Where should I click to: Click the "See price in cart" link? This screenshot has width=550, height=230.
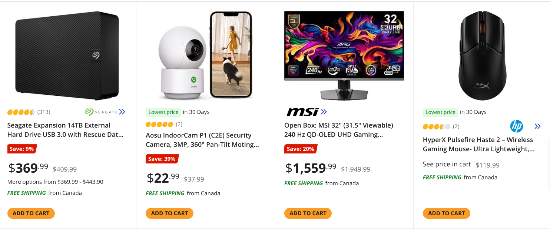coord(447,165)
